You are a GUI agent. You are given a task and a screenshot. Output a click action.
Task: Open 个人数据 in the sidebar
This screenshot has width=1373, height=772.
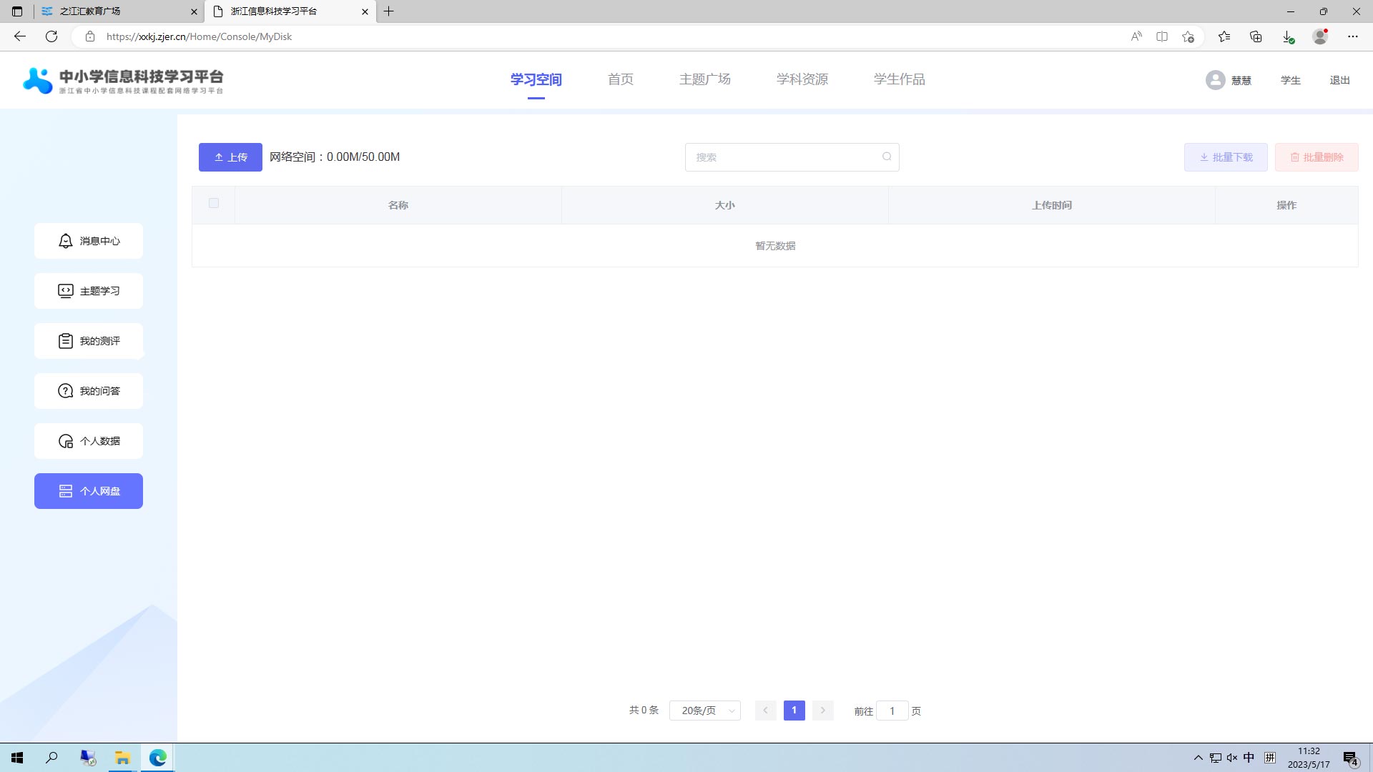coord(89,441)
